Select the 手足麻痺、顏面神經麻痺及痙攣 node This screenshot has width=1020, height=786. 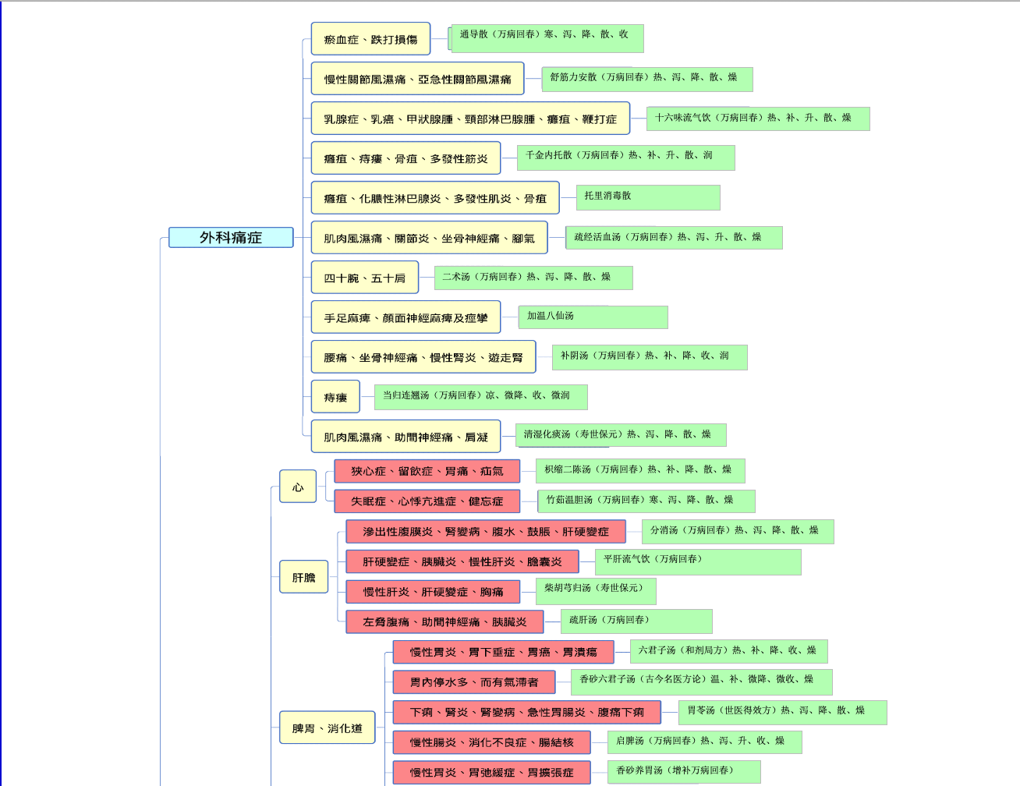pos(406,317)
